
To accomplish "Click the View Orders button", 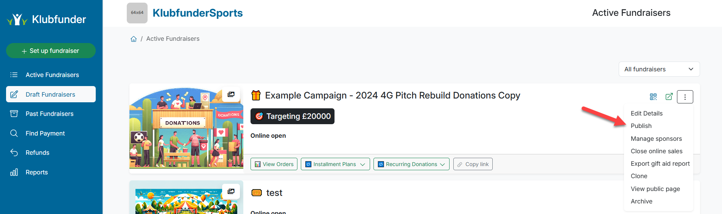I will (274, 164).
